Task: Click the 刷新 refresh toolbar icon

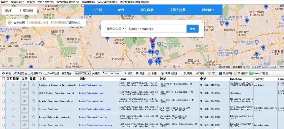Action: [x=3, y=73]
